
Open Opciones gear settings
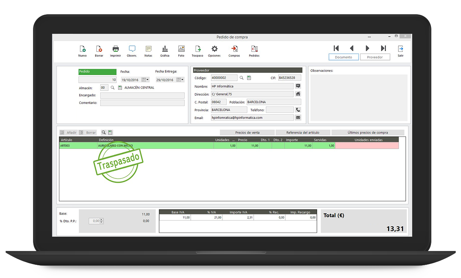pyautogui.click(x=214, y=49)
